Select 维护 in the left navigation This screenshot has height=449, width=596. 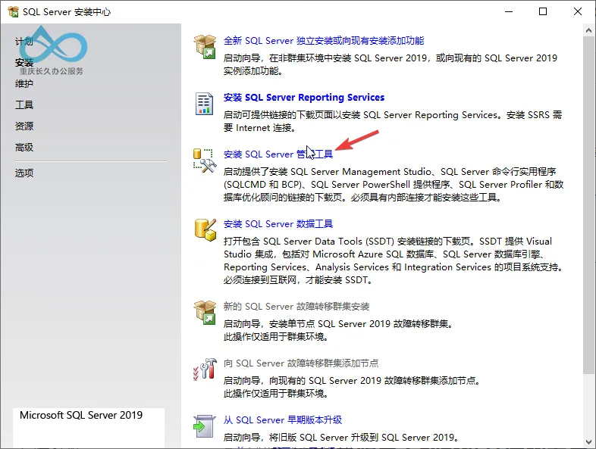(x=24, y=83)
